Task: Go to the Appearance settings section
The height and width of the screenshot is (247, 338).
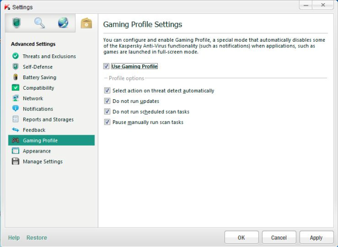Action: pyautogui.click(x=36, y=151)
